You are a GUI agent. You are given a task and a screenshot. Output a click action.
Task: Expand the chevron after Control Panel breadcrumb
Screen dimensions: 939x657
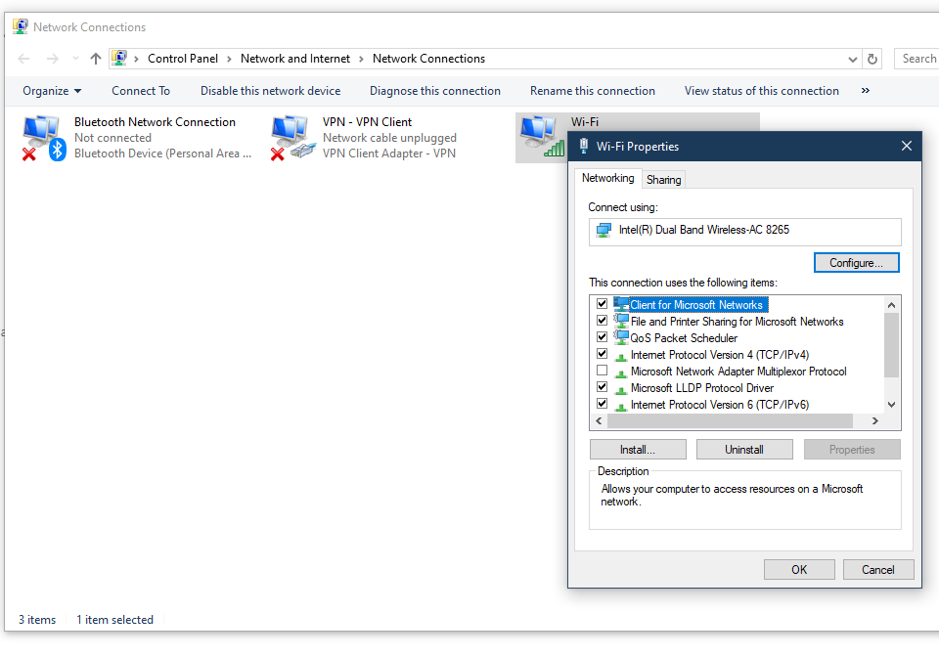(229, 59)
